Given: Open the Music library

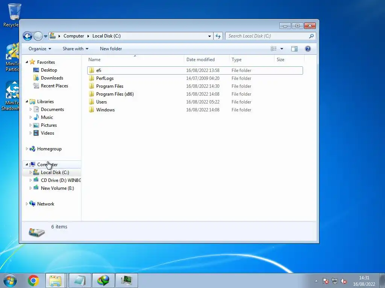Looking at the screenshot, I should tap(47, 117).
